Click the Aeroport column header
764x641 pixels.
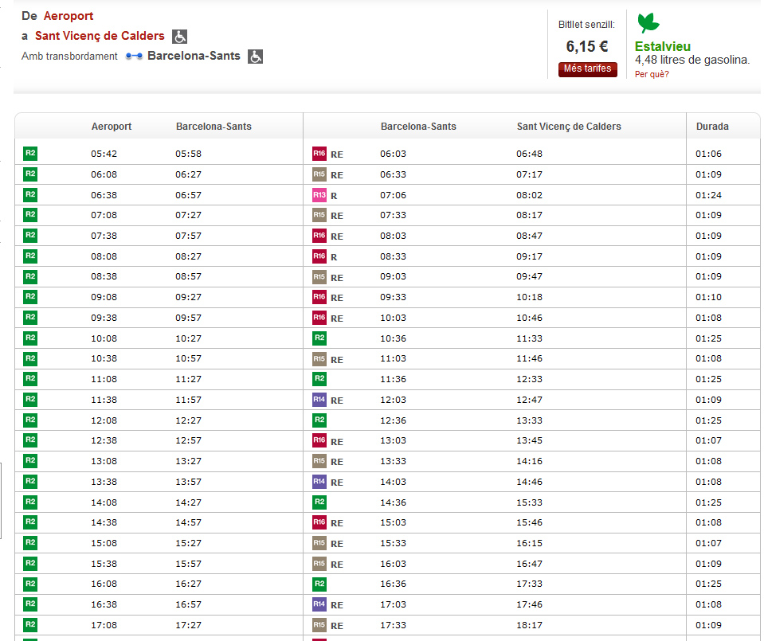[112, 126]
